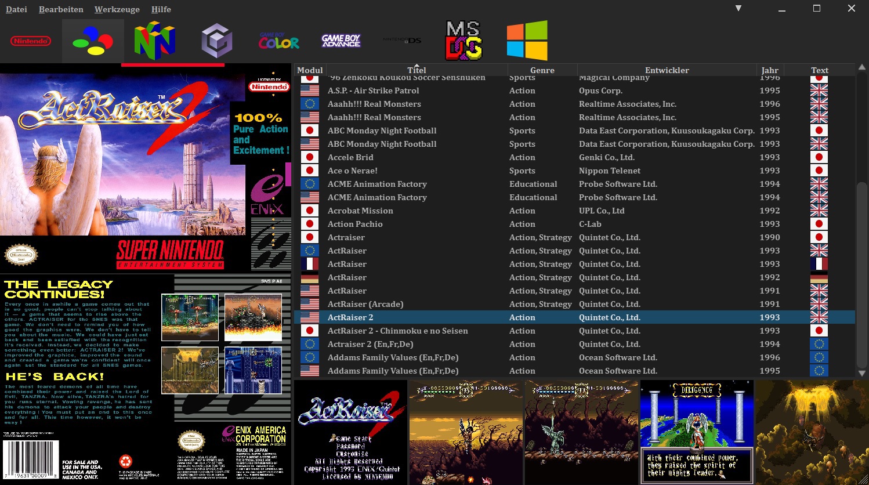Open the Datei menu

(16, 9)
